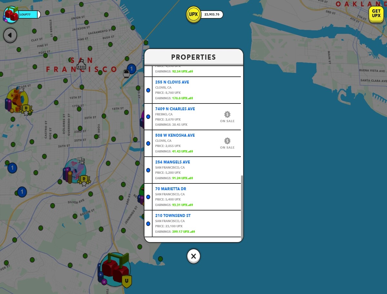The height and width of the screenshot is (294, 387).
Task: Click blue cluster marker near Silver Ave
Action: 22,192
